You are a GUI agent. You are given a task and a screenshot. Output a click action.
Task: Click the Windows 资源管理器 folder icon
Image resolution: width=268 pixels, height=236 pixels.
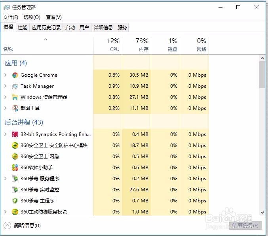(15, 97)
